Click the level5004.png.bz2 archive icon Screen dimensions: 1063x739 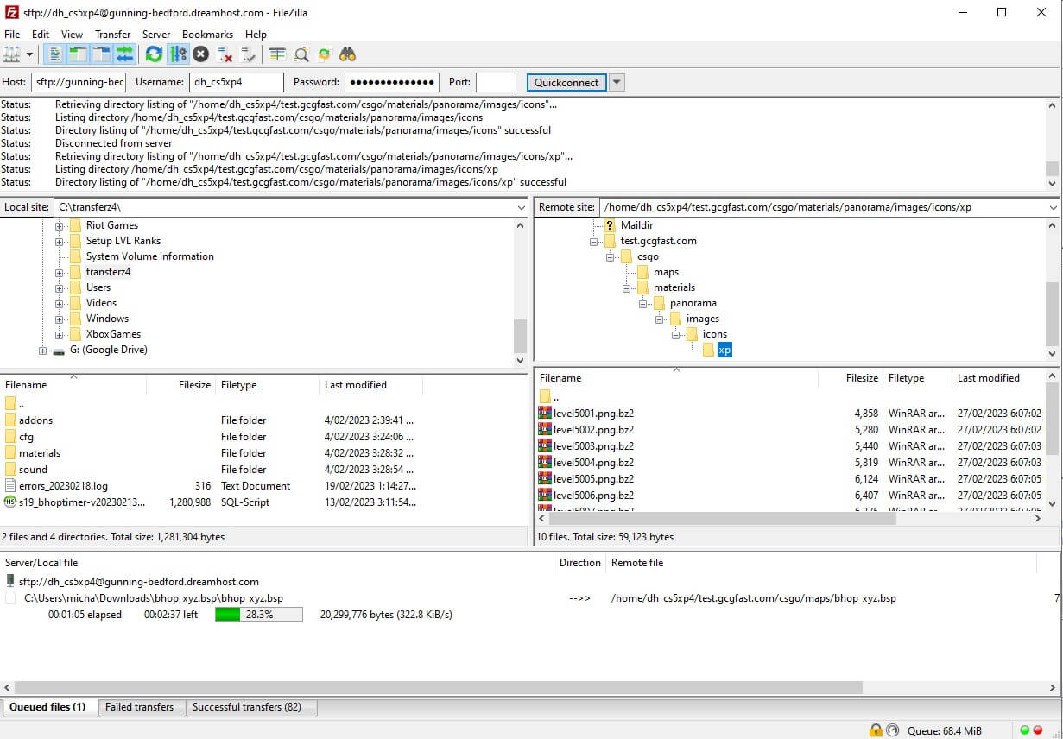coord(544,462)
